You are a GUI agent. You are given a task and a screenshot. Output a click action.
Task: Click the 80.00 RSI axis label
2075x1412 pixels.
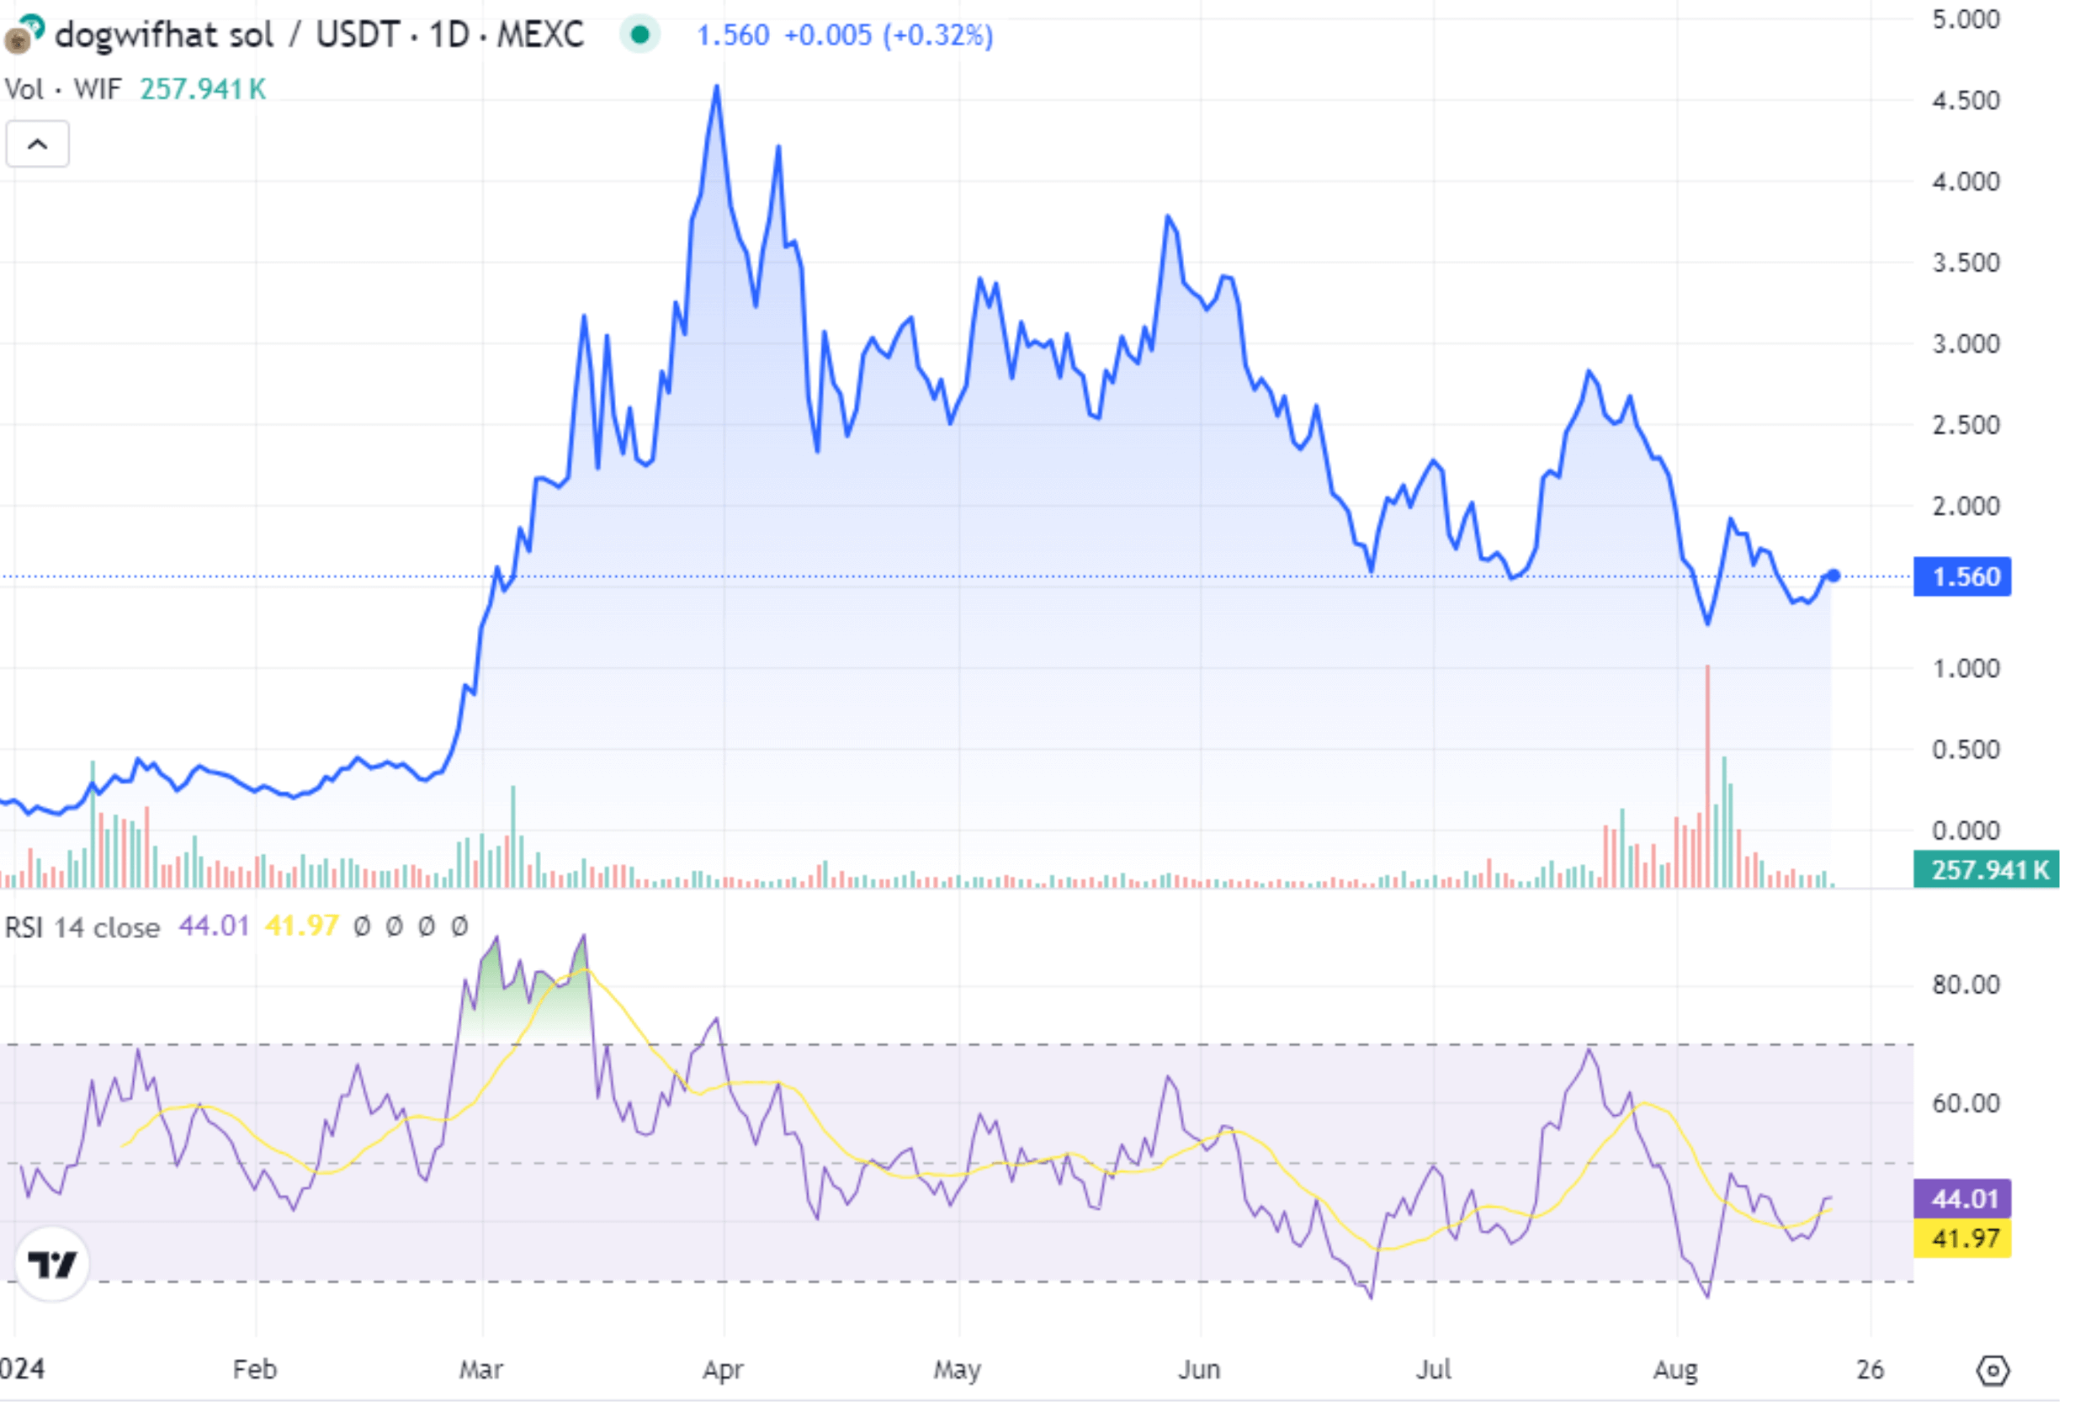[1965, 985]
